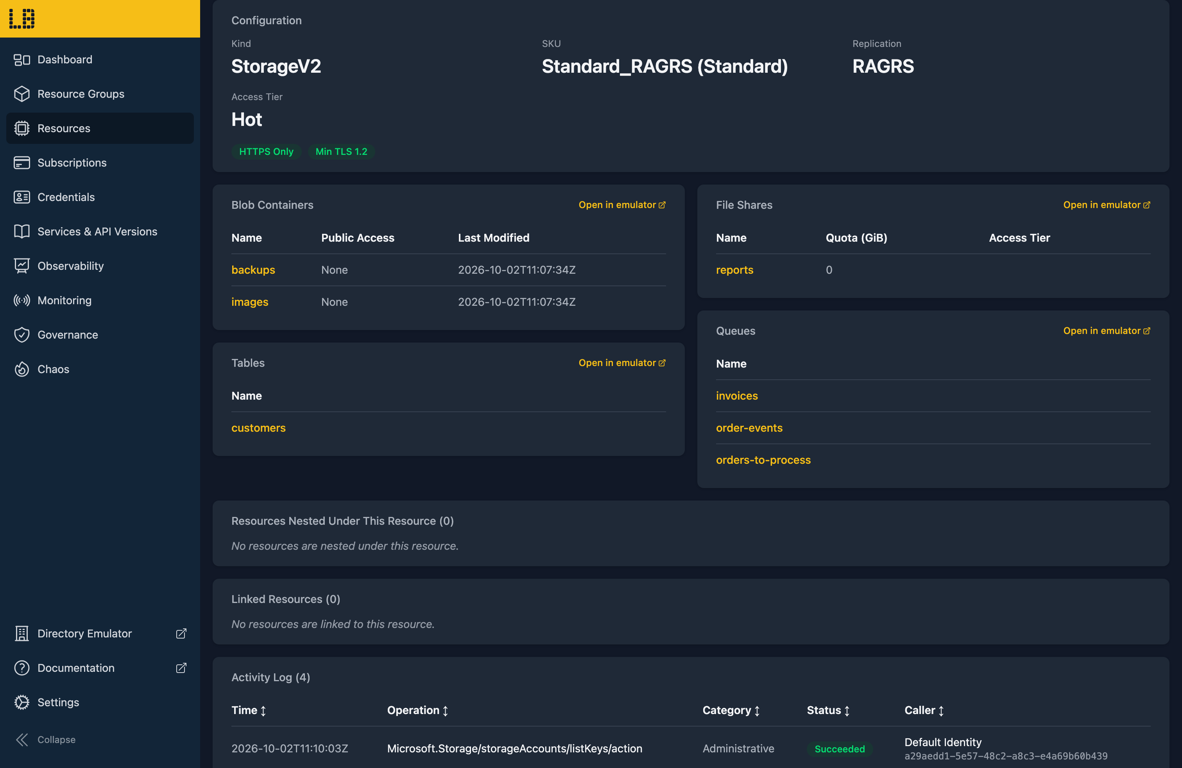
Task: Open Tables in emulator
Action: point(622,362)
